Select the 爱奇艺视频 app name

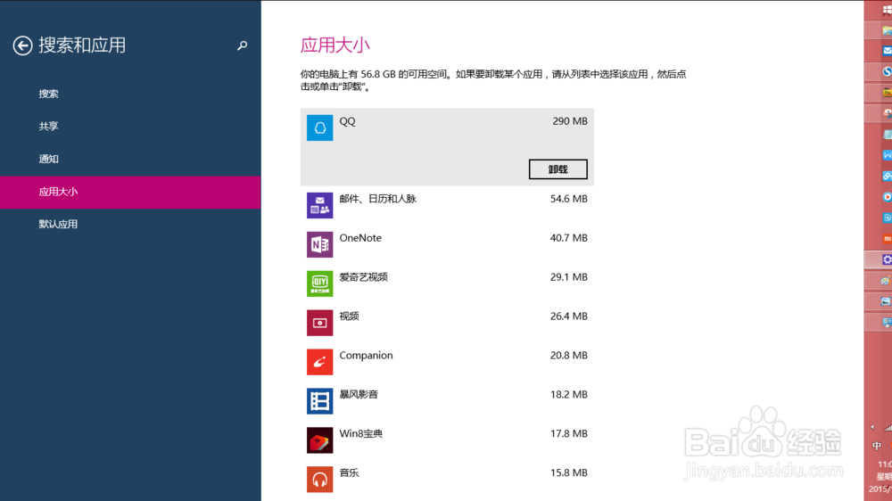(x=364, y=277)
